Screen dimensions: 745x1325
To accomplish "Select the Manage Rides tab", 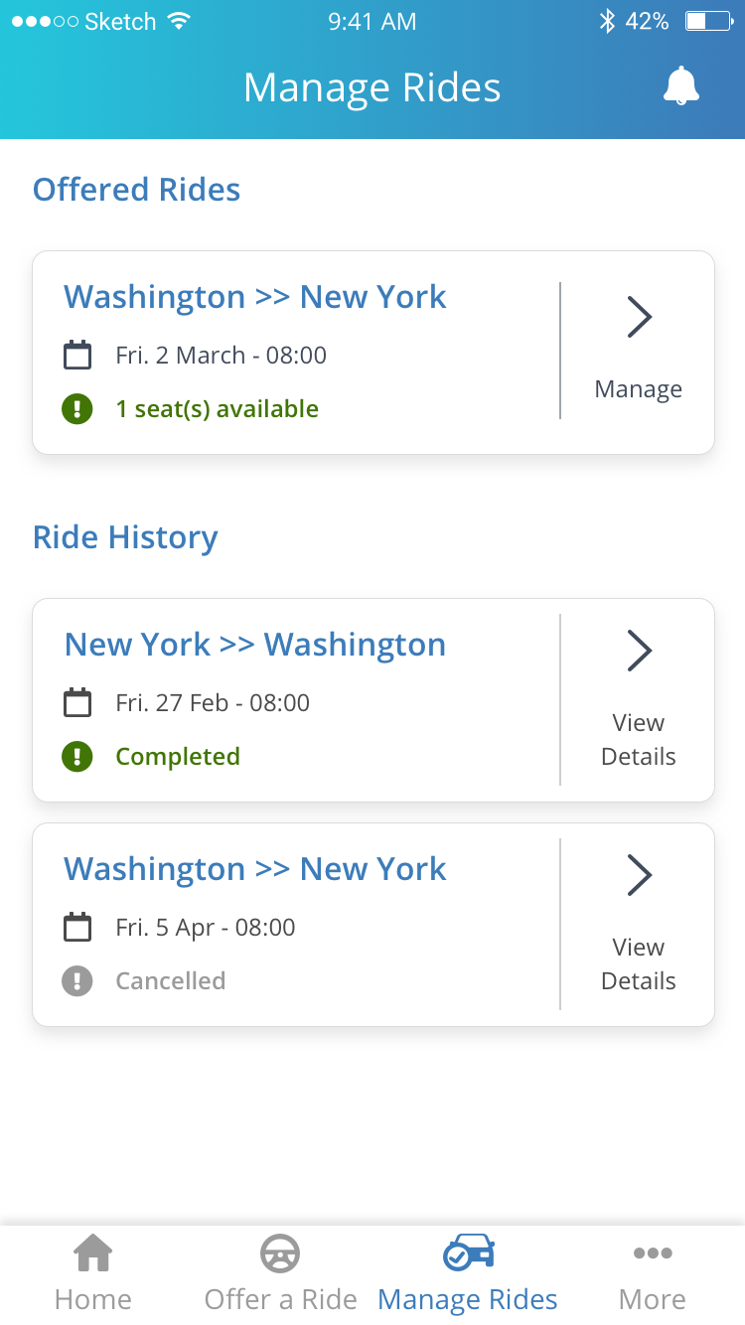I will tap(468, 1273).
